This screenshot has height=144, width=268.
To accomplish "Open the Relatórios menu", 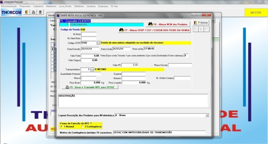I will (51, 6).
